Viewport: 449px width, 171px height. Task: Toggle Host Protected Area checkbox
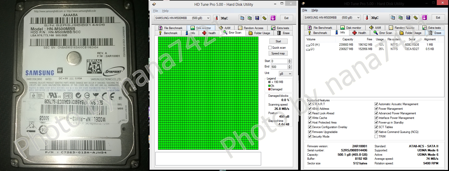(310, 123)
